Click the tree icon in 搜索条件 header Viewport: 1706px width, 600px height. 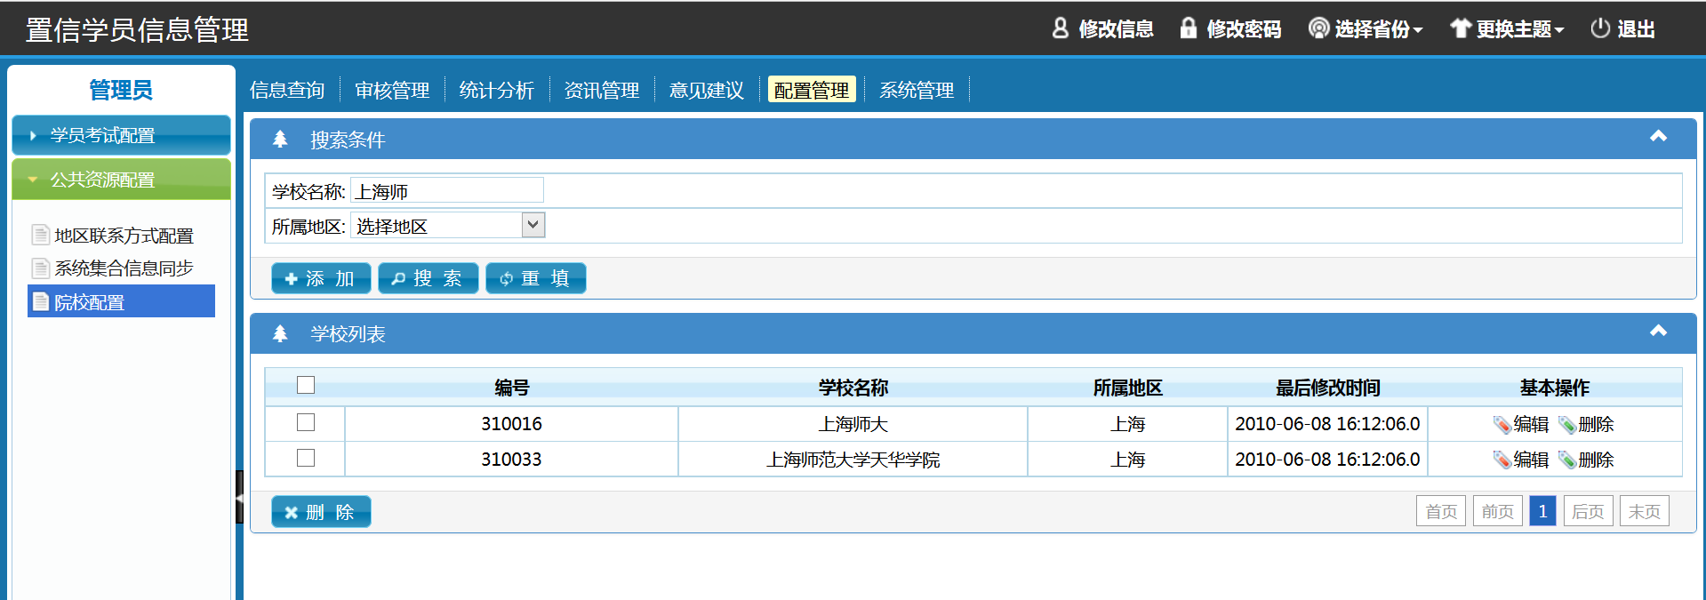tap(280, 139)
